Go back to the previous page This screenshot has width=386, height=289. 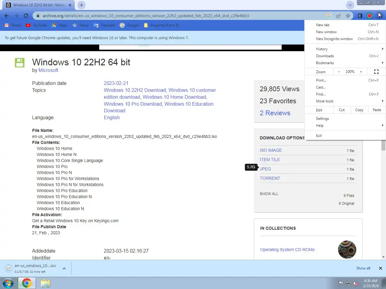pyautogui.click(x=7, y=16)
